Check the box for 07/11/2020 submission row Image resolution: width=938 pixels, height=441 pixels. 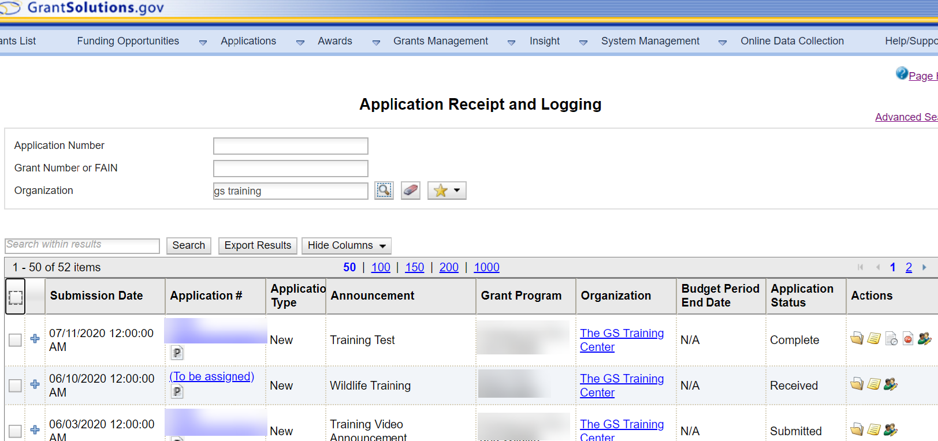(16, 340)
